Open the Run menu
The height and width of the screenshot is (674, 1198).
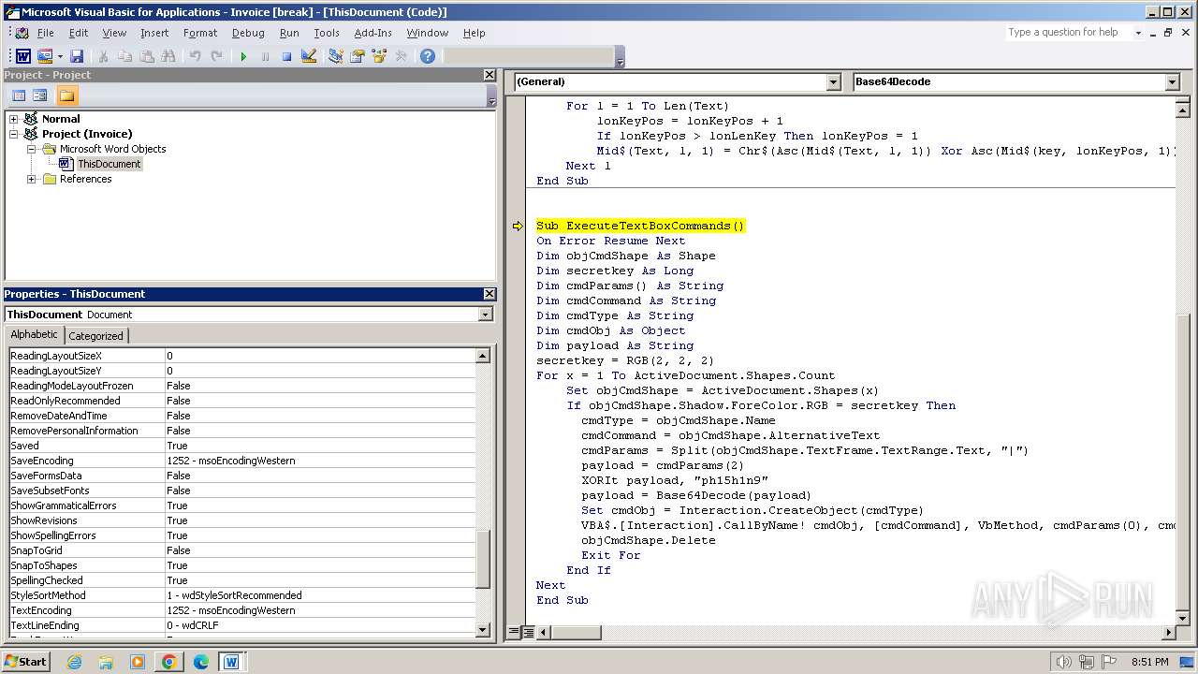point(289,33)
